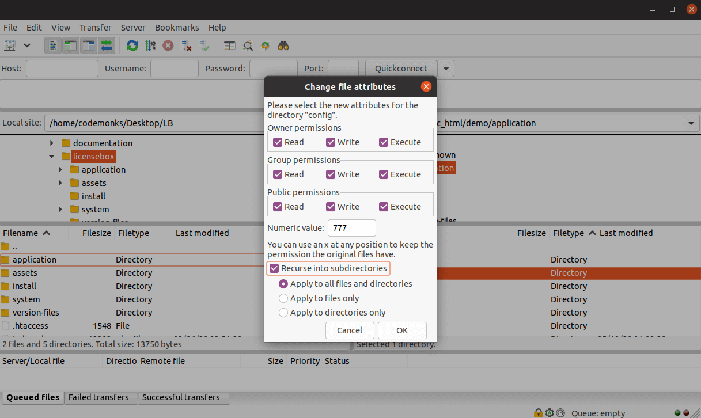Click binoculars to search files
Viewport: 701px width, 418px height.
[283, 45]
